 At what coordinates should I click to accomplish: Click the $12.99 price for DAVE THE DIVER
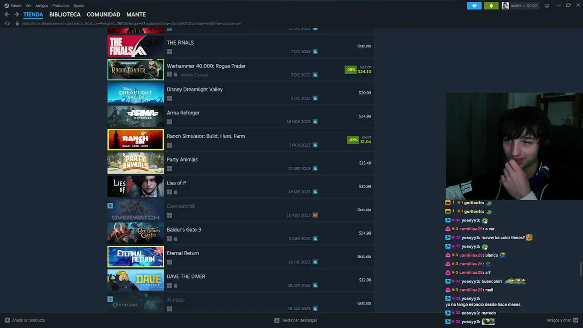click(x=365, y=280)
